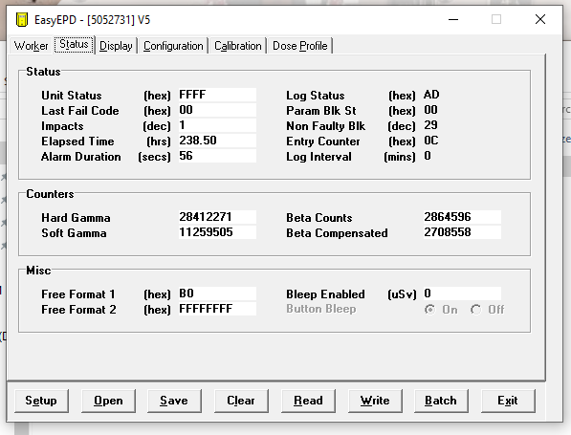Click the Param Blk St value 00
The height and width of the screenshot is (435, 571).
430,110
